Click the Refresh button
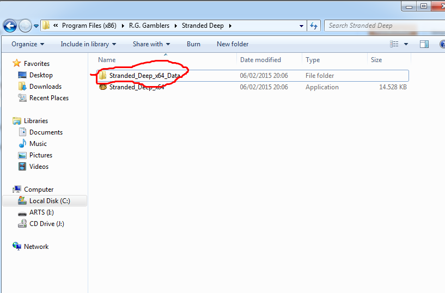Image resolution: width=445 pixels, height=293 pixels. click(314, 26)
